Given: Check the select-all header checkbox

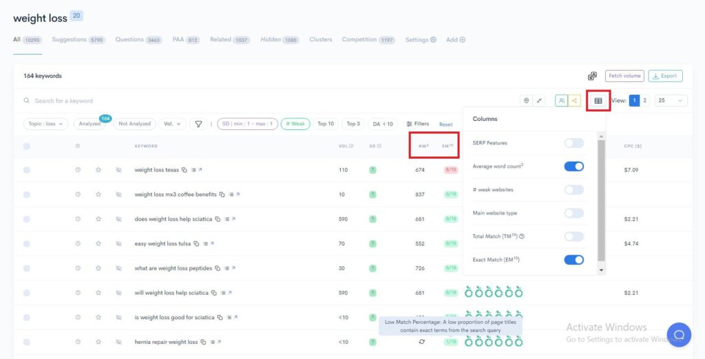Looking at the screenshot, I should (27, 146).
